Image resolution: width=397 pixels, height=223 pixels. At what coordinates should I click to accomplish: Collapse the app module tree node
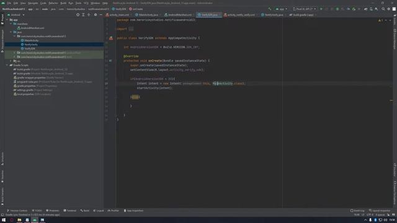(x=7, y=20)
